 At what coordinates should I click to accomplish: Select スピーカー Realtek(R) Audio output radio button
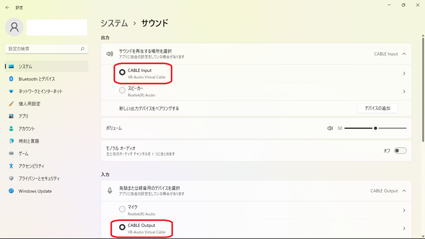coord(122,90)
